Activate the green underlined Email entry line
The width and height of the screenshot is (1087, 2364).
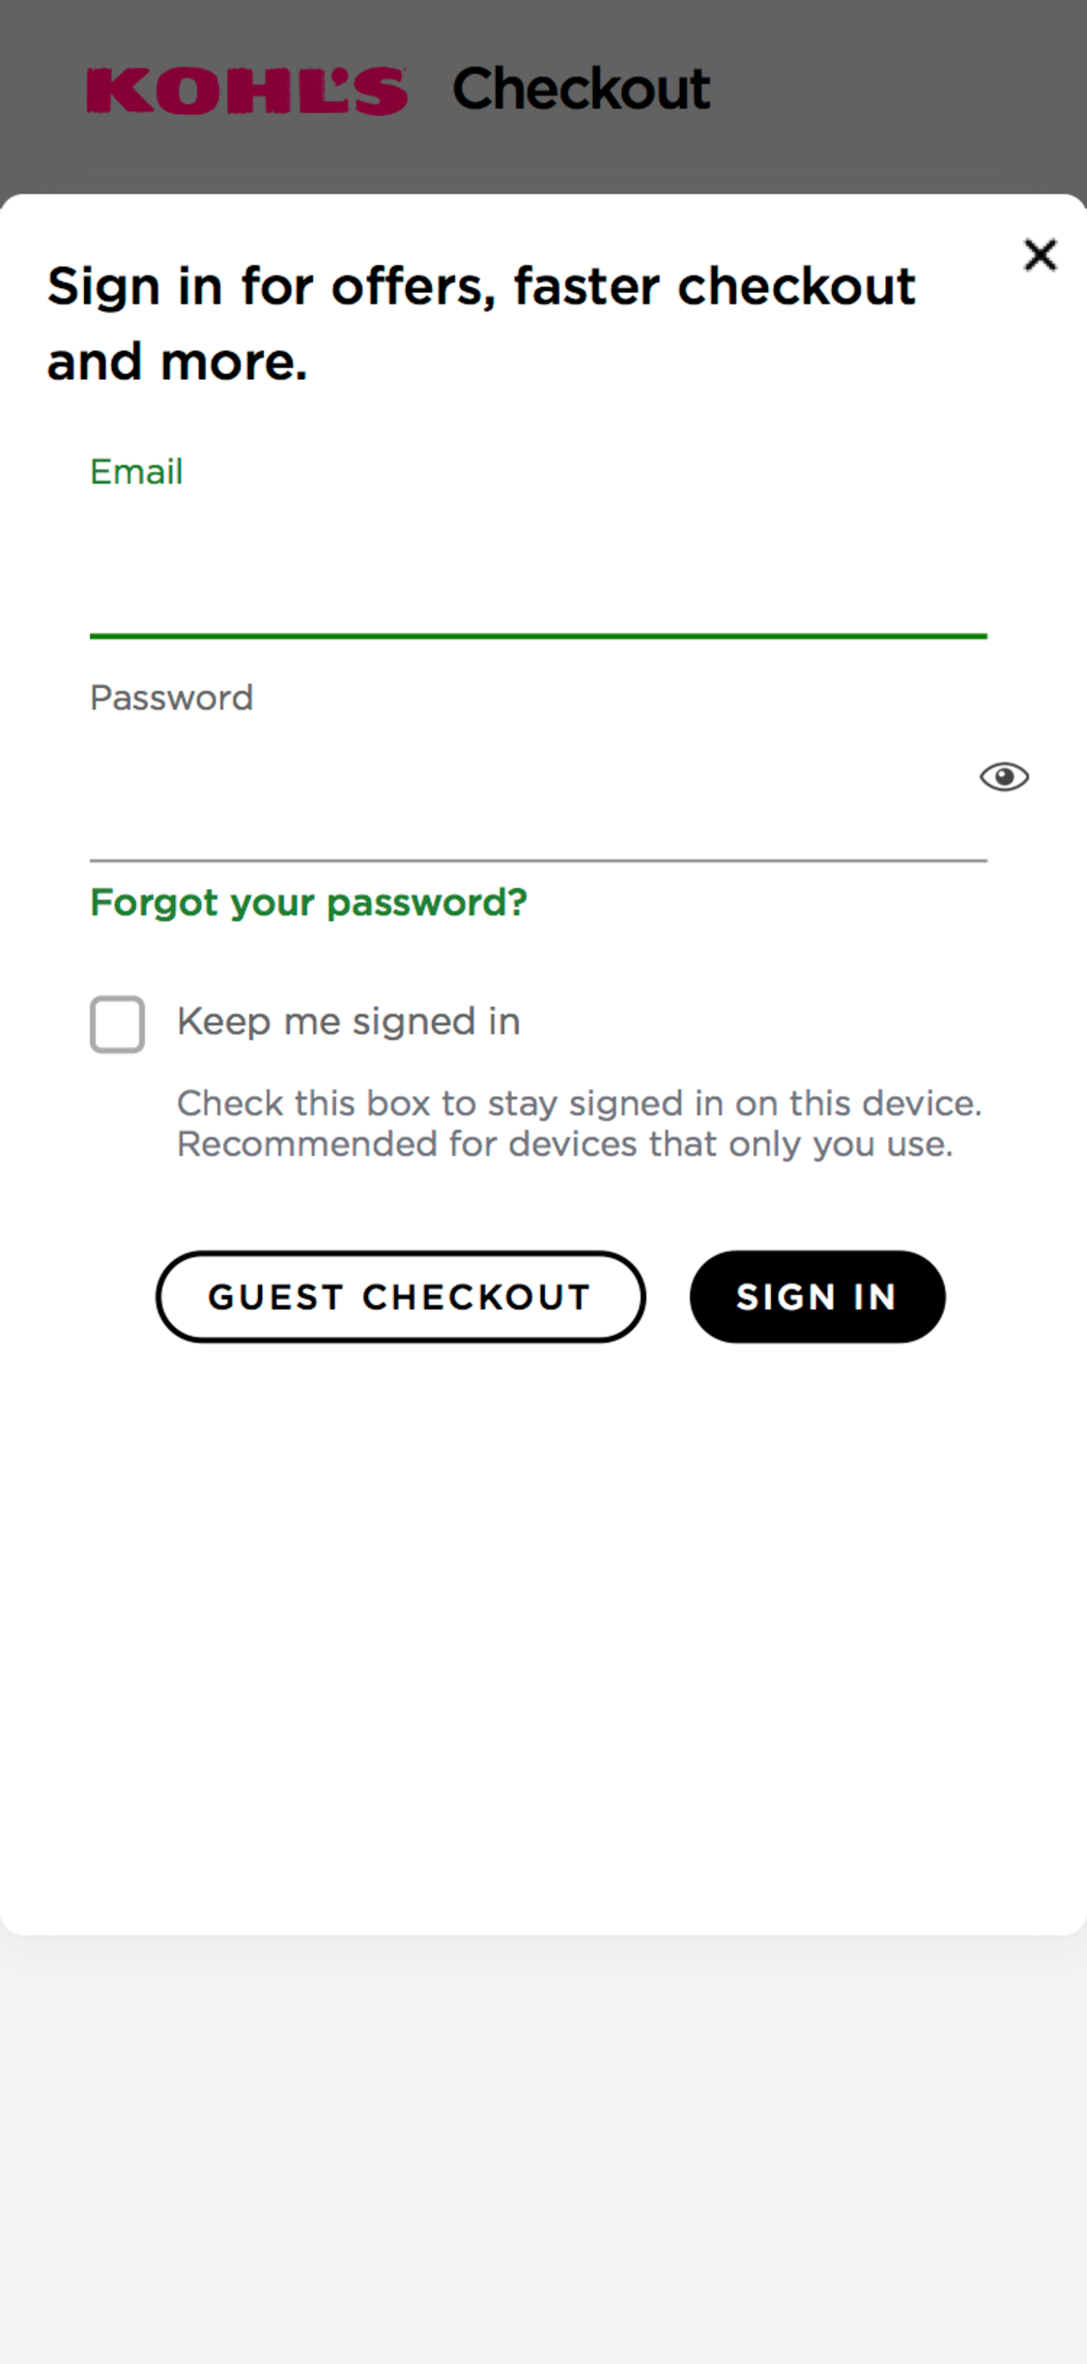coord(538,633)
